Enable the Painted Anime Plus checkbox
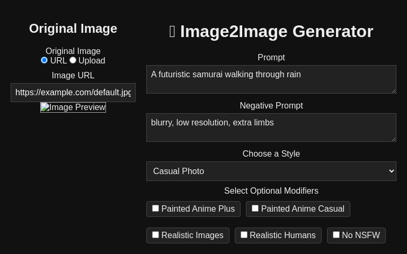This screenshot has width=407, height=254. [x=156, y=208]
